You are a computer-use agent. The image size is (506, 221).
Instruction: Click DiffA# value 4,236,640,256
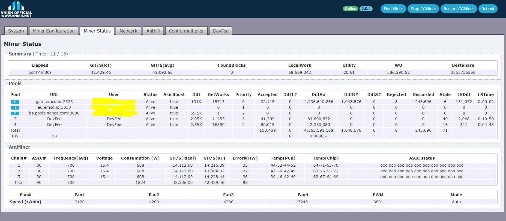319,102
